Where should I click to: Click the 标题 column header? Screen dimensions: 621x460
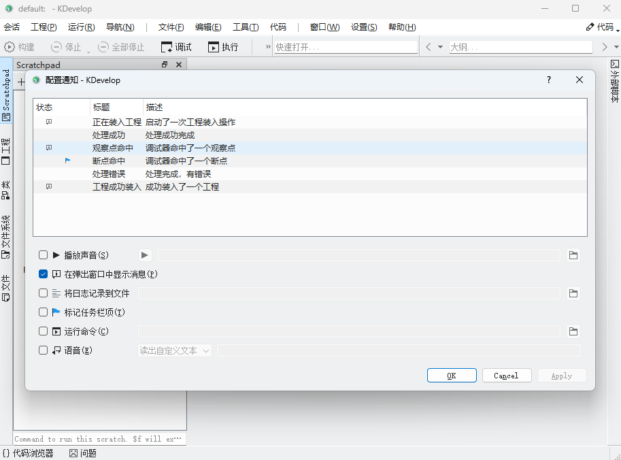tap(116, 108)
